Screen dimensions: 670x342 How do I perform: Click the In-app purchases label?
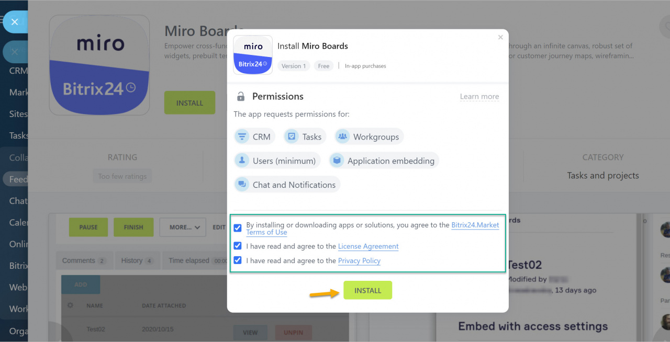[x=365, y=66]
